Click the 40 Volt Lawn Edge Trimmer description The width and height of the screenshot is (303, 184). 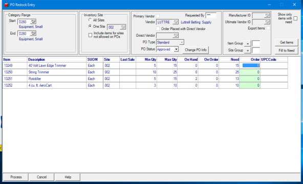point(47,65)
